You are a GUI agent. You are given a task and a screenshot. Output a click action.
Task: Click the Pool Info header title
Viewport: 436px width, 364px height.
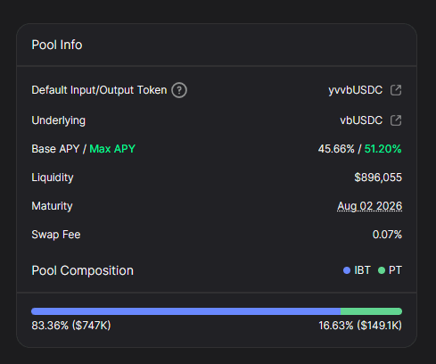[57, 45]
